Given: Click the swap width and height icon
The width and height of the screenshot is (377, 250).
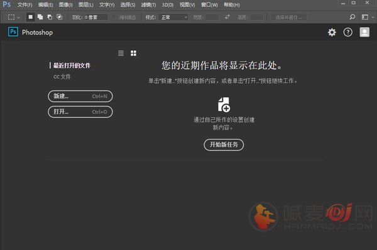Looking at the screenshot, I should (227, 17).
